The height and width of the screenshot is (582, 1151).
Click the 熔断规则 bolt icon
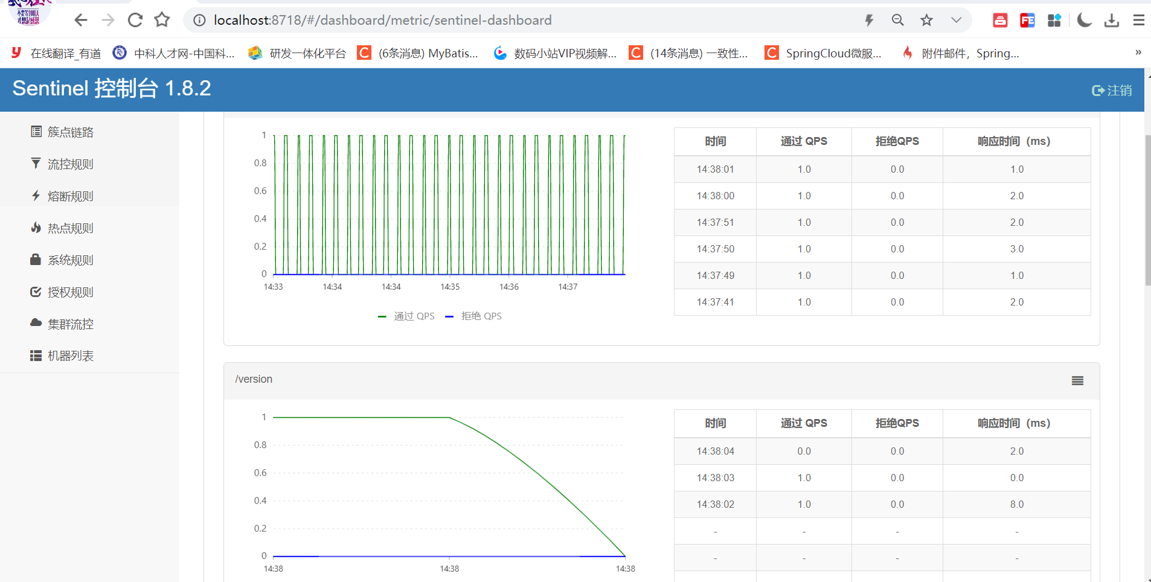point(36,196)
